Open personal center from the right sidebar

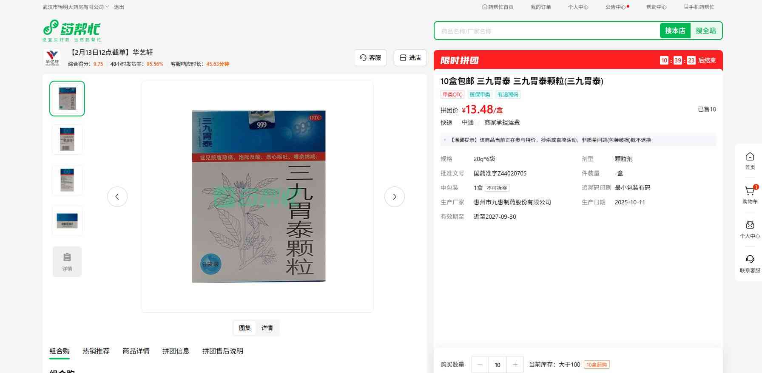[x=750, y=229]
